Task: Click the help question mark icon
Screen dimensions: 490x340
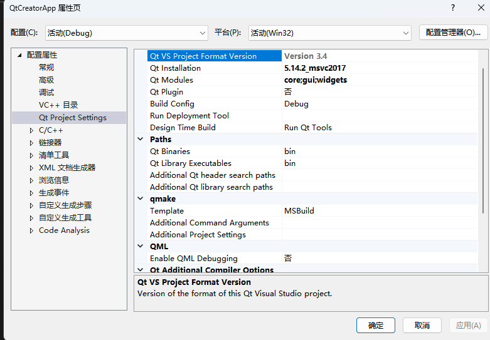Action: pos(453,8)
